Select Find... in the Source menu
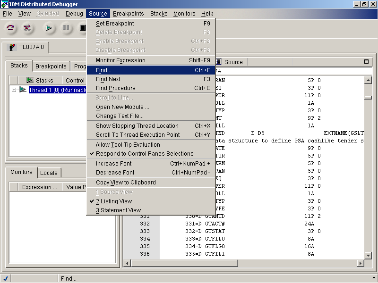 coord(151,70)
